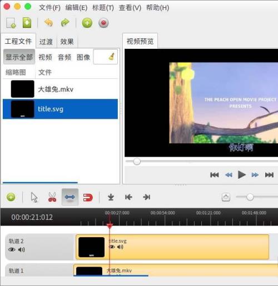Click the green add track button
This screenshot has width=278, height=286.
[x=11, y=197]
